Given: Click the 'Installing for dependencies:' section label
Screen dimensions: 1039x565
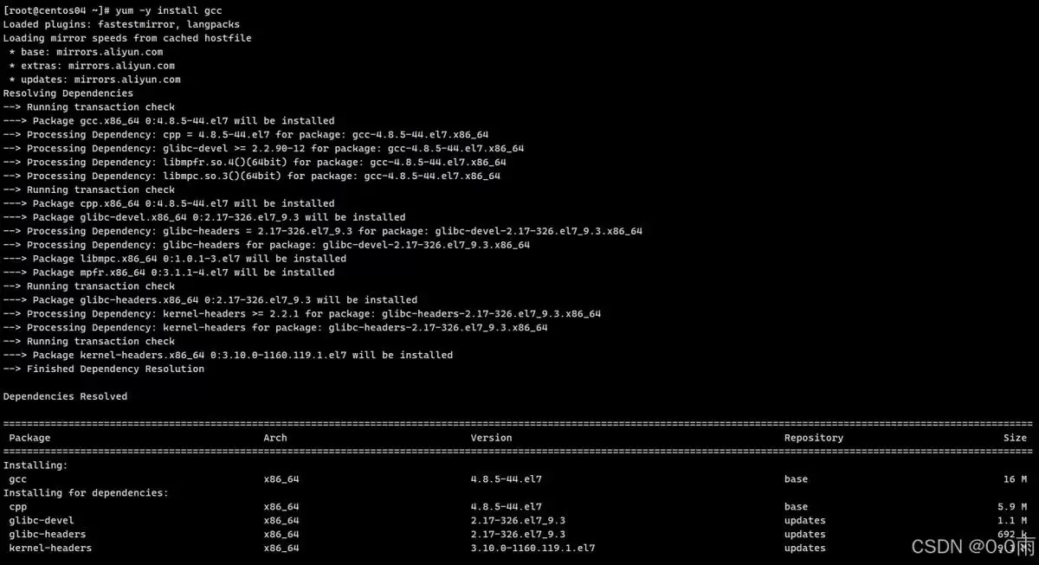Looking at the screenshot, I should point(86,494).
